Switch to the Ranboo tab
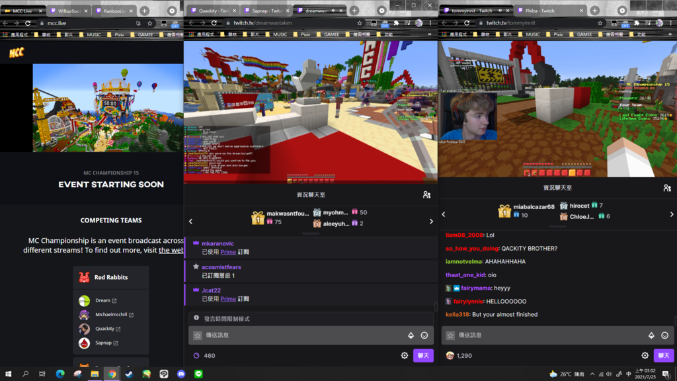Image resolution: width=677 pixels, height=381 pixels. 114,11
